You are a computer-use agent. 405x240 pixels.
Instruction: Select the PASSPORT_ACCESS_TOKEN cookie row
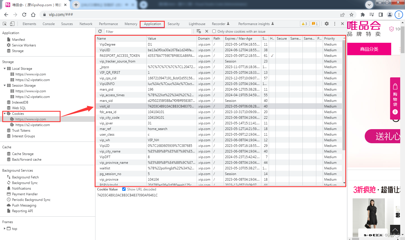click(219, 55)
